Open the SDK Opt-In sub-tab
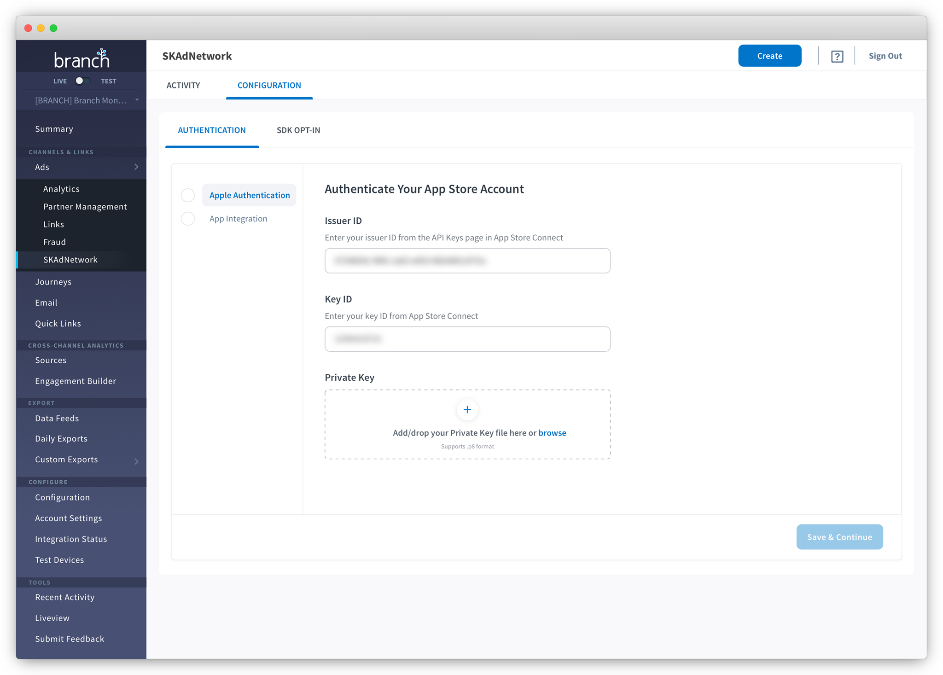 pyautogui.click(x=298, y=130)
